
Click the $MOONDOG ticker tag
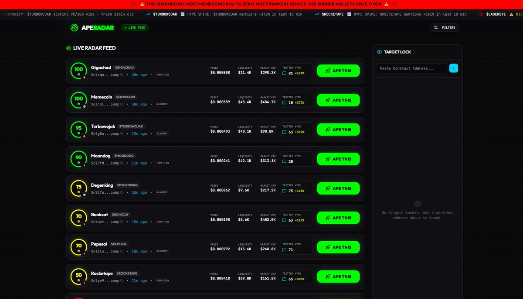point(124,156)
